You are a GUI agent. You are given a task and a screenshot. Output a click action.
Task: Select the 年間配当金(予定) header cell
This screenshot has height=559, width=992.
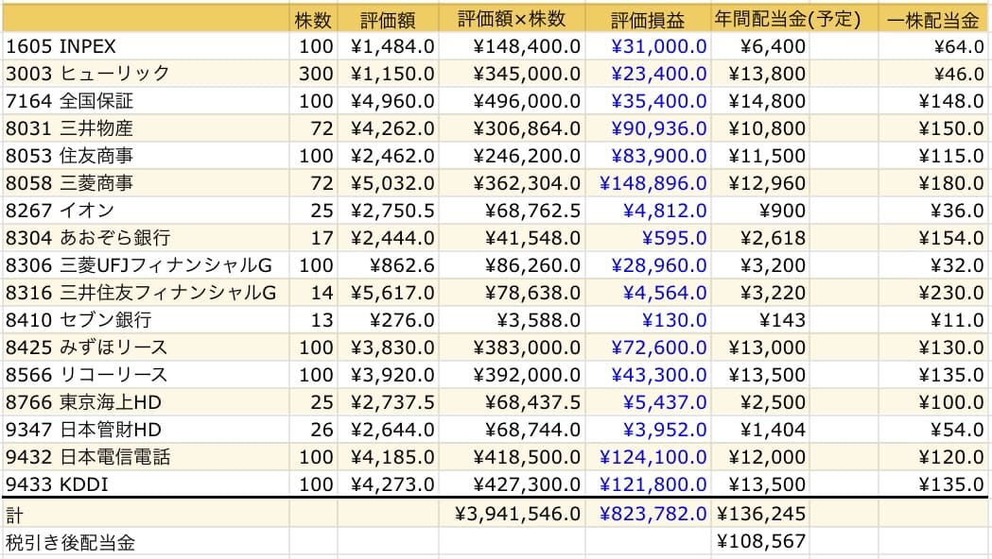pyautogui.click(x=788, y=20)
